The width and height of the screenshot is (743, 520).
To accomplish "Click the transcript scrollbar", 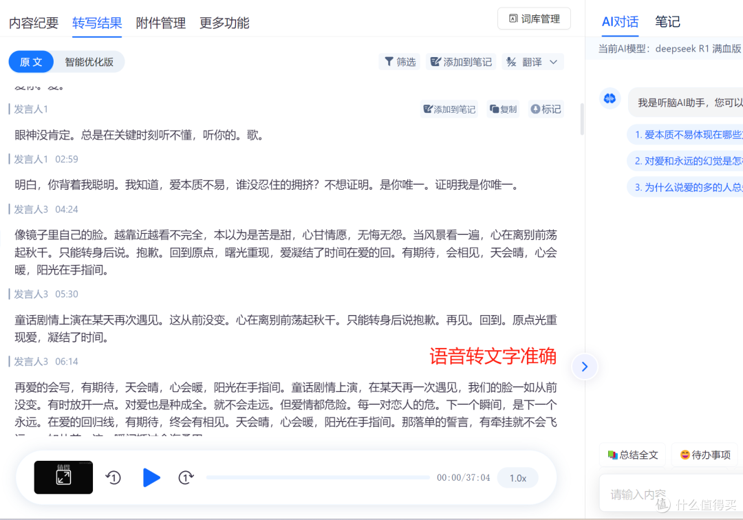I will pos(582,120).
